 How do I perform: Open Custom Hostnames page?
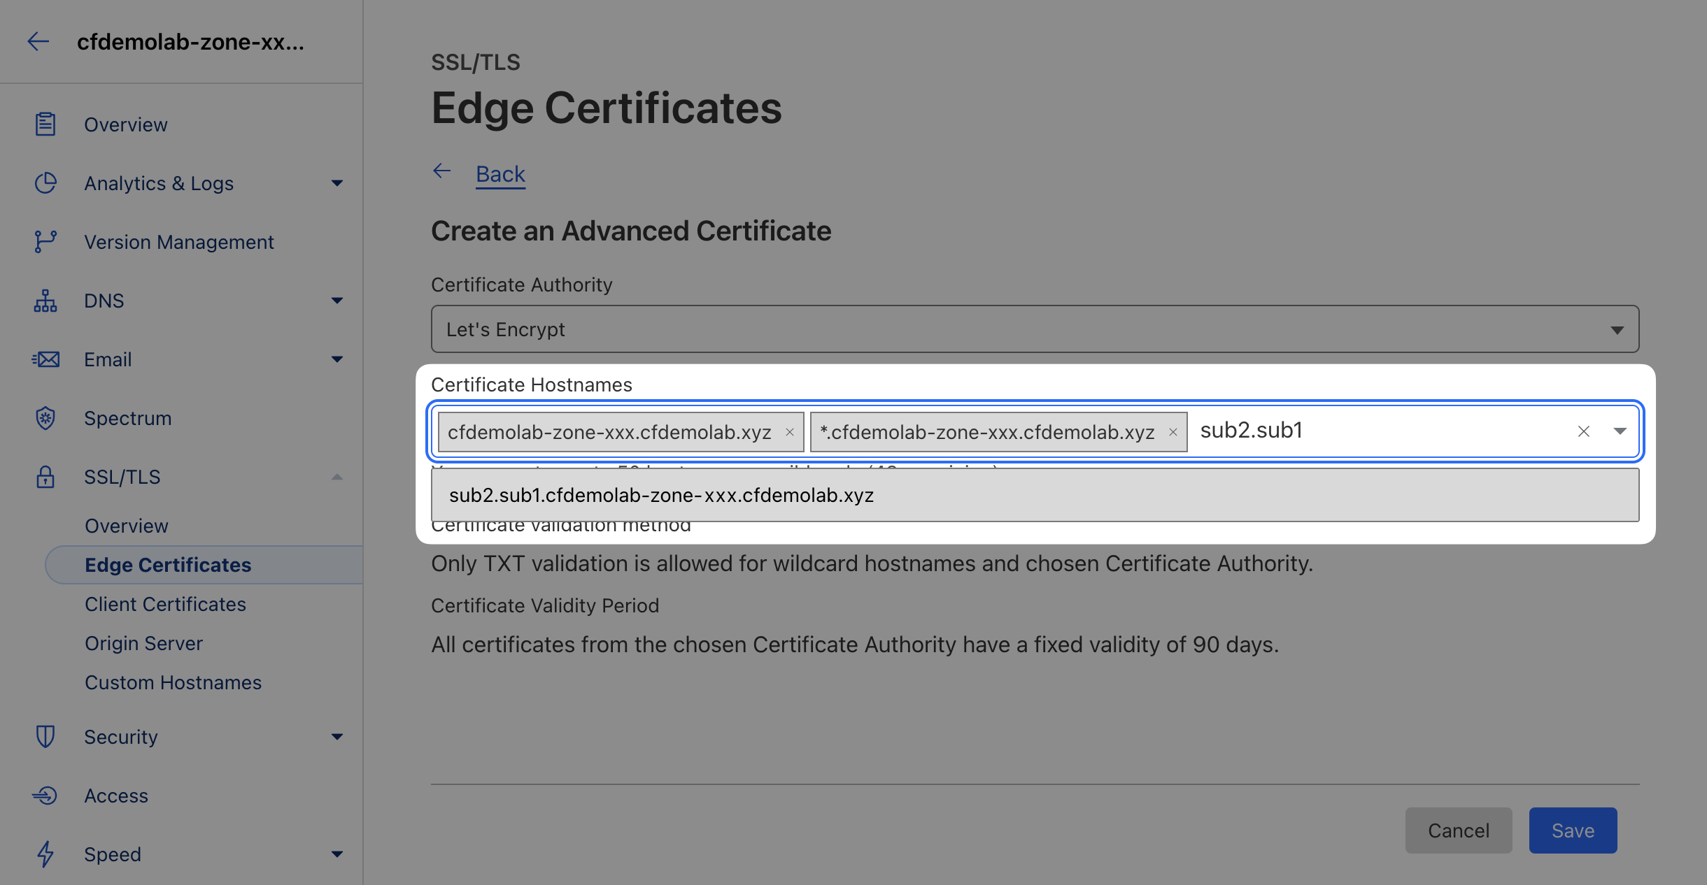pos(173,682)
